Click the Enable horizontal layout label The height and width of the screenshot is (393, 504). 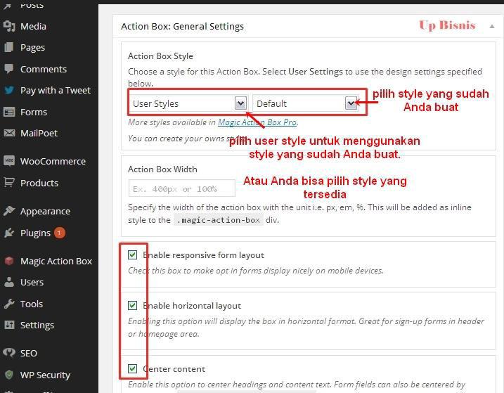click(x=192, y=306)
